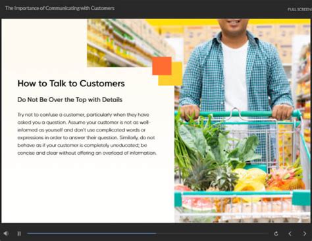Viewport: 312px width, 241px height.
Task: Replay the current slide
Action: click(276, 234)
